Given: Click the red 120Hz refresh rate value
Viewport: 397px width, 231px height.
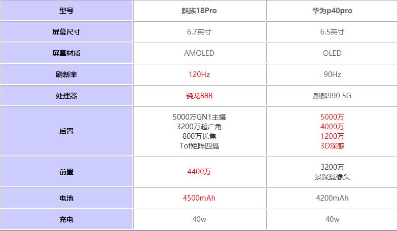Looking at the screenshot, I should tap(199, 74).
